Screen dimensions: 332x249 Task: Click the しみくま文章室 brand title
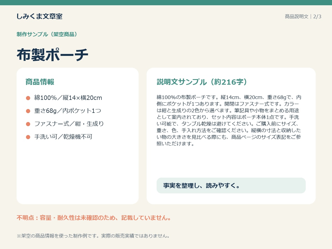pos(40,16)
